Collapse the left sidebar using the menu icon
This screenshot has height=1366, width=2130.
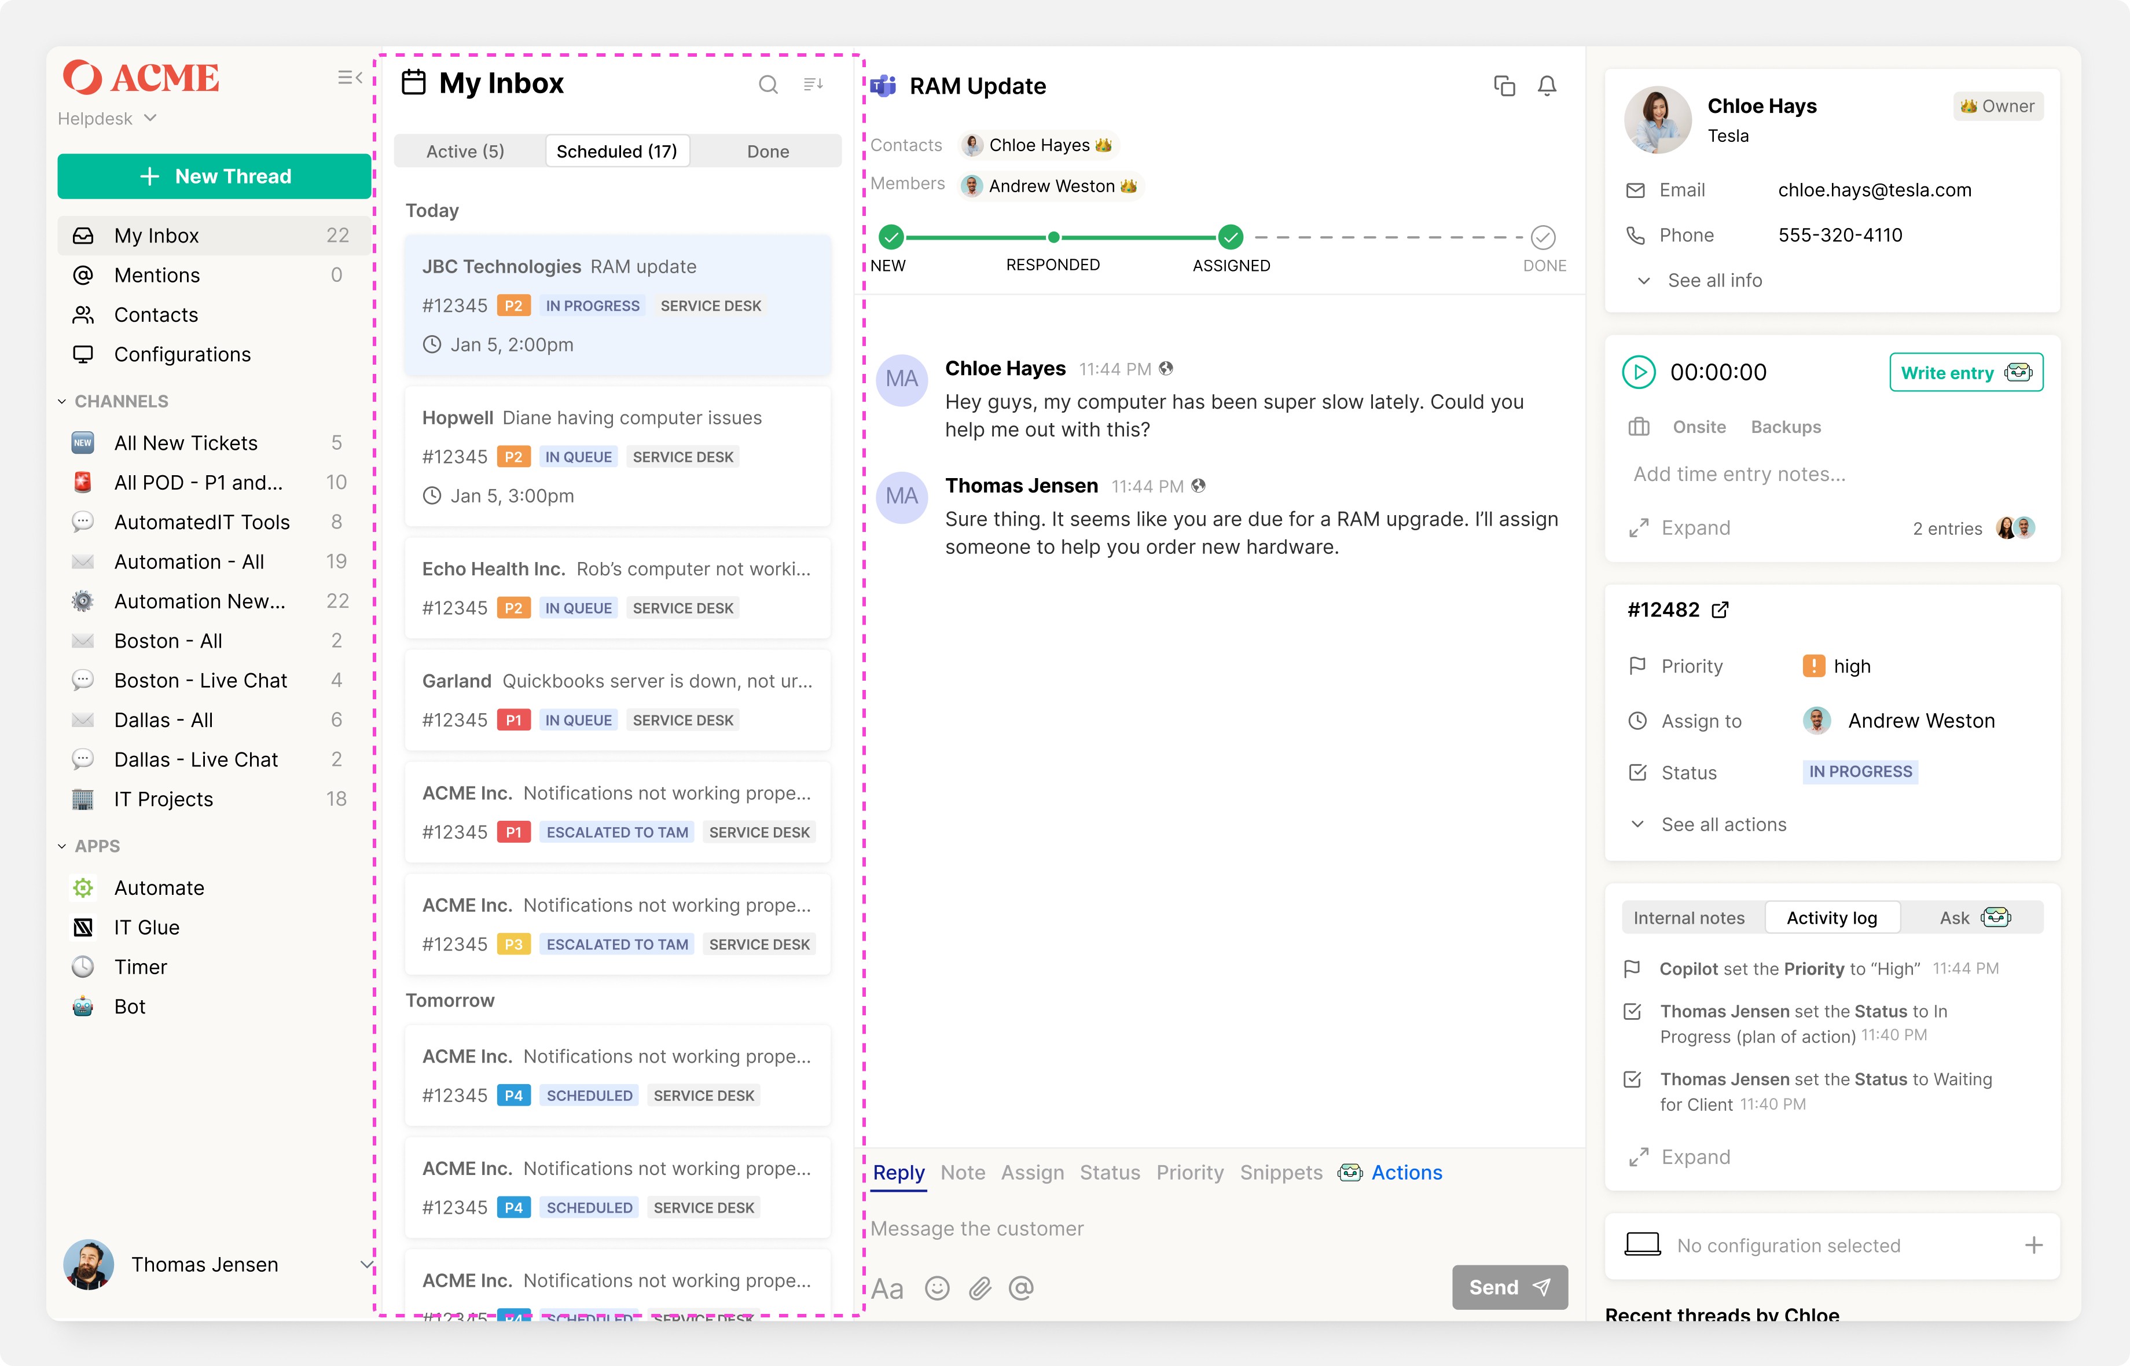[x=350, y=78]
